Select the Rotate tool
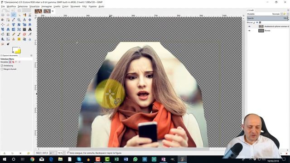The height and width of the screenshot is (163, 290). [19, 24]
